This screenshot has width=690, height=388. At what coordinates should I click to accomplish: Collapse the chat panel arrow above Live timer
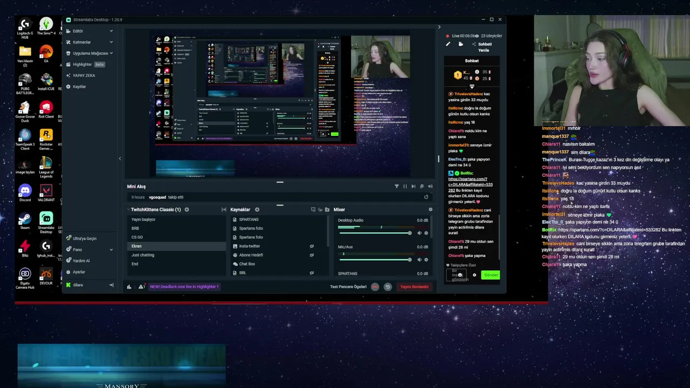[x=439, y=27]
